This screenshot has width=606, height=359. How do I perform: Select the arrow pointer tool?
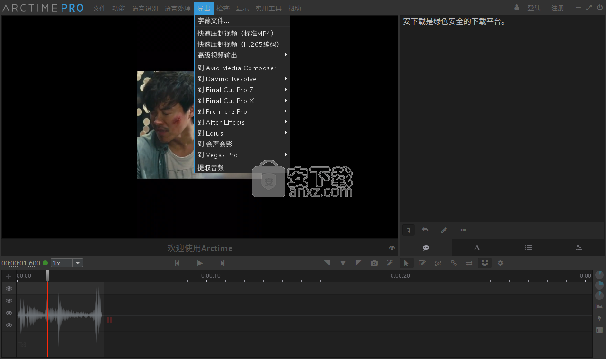[x=406, y=263]
